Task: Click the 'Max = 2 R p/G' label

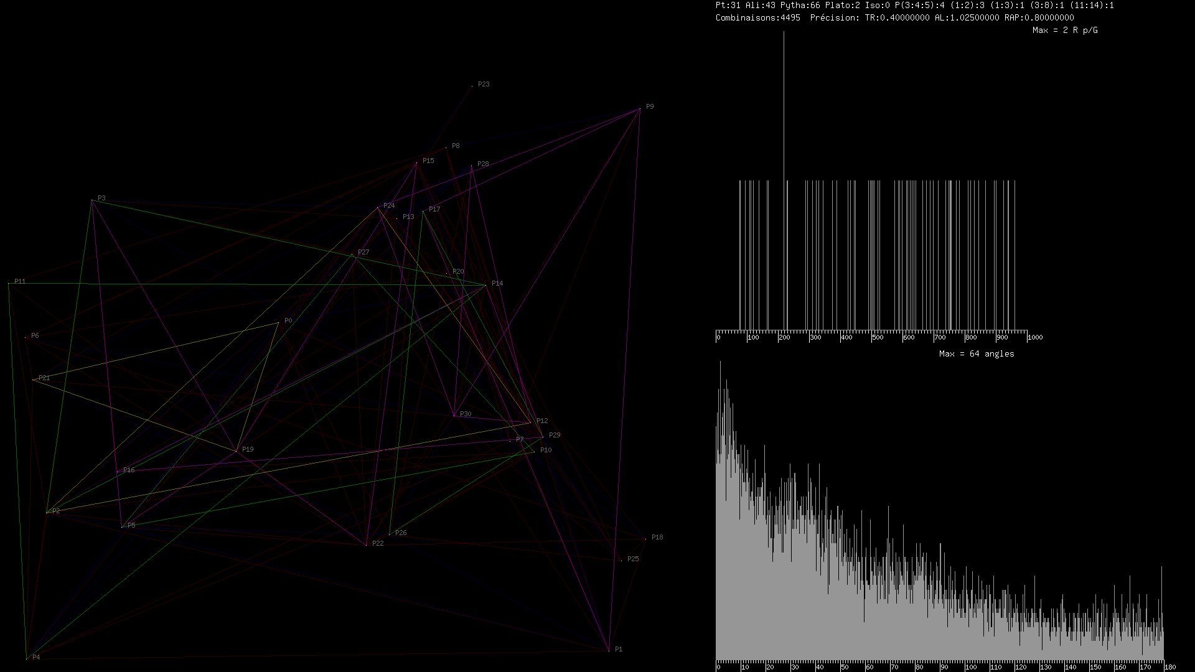Action: point(1064,30)
